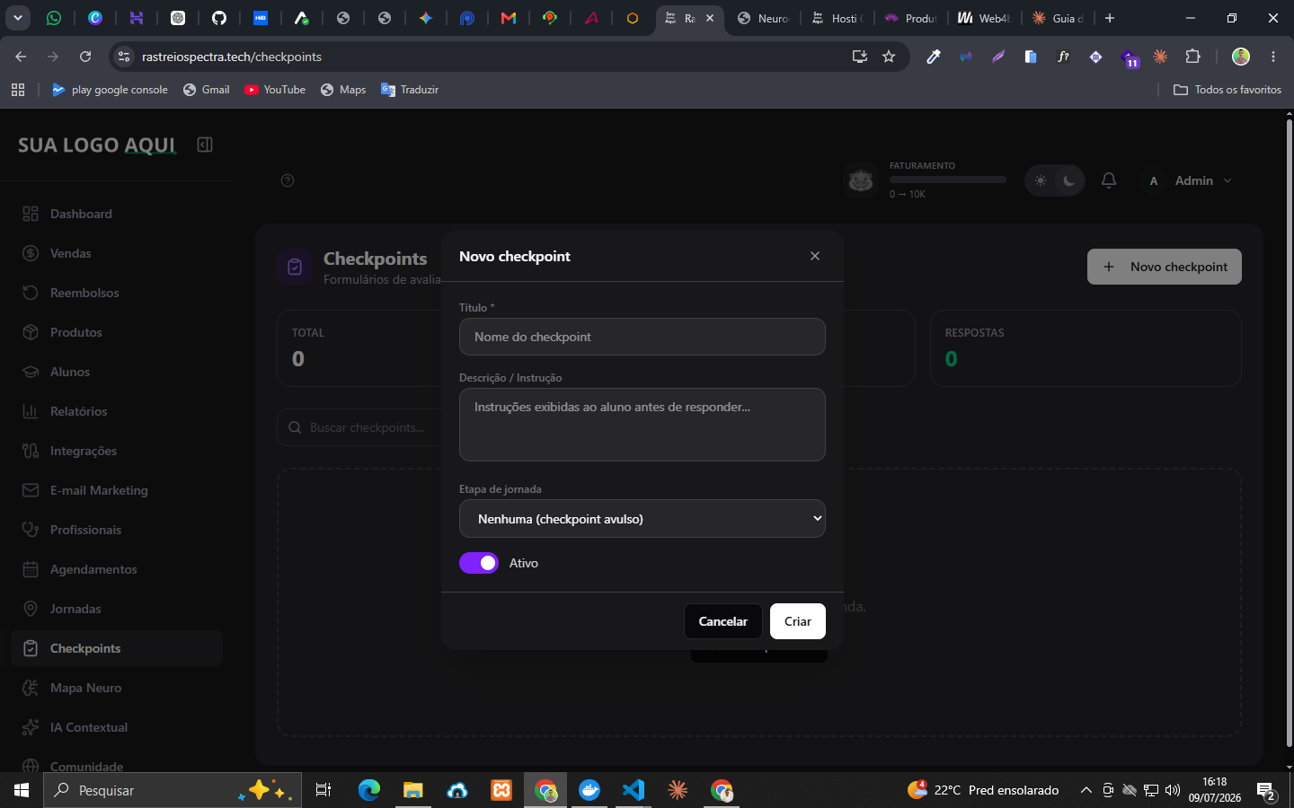The width and height of the screenshot is (1294, 808).
Task: Click the Novo checkpoint page button
Action: tap(1165, 267)
